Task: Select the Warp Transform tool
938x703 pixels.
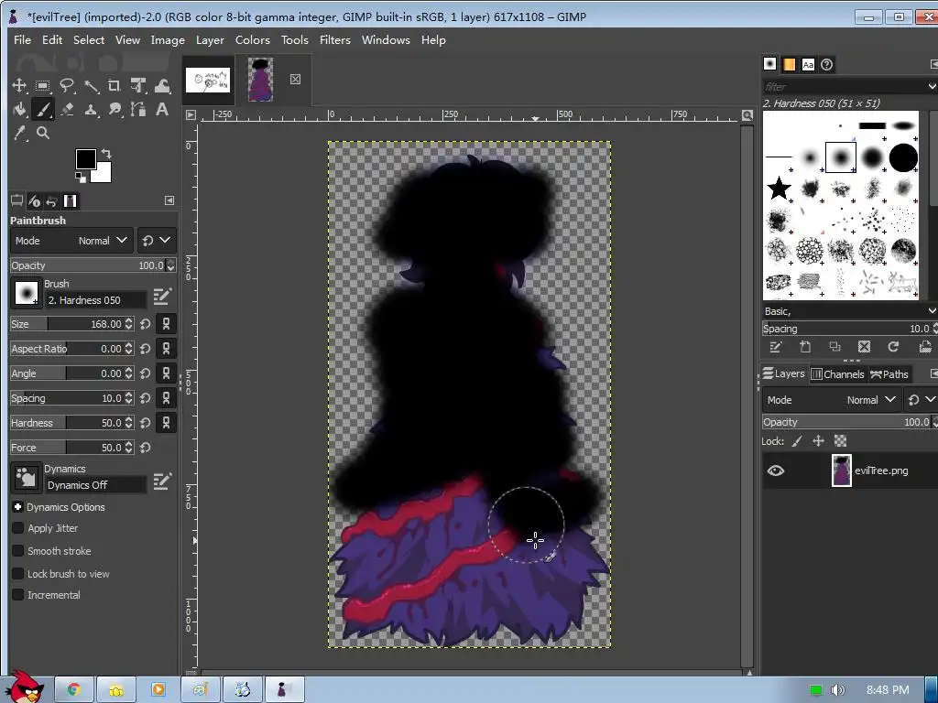Action: 162,85
